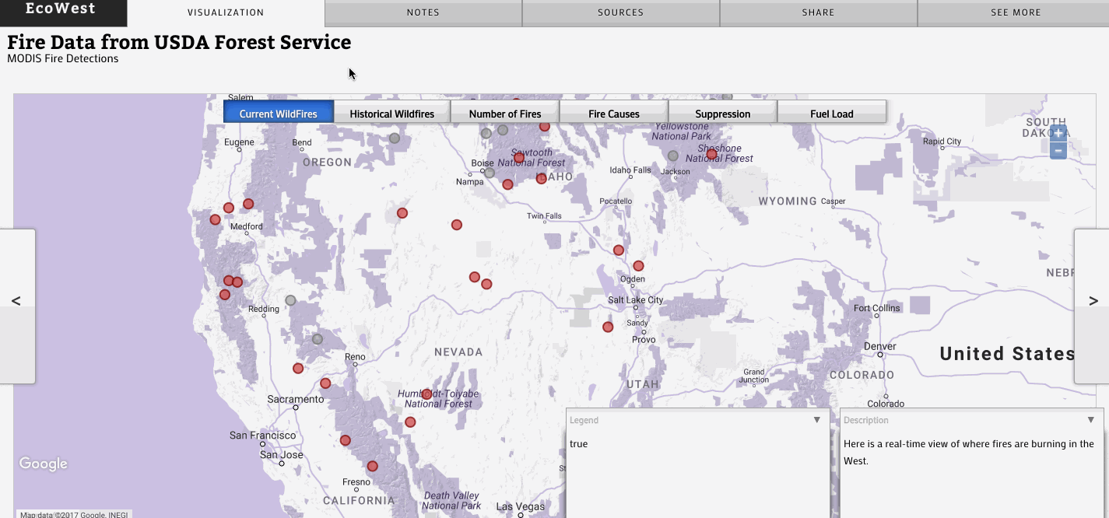
Task: Click the map zoom in plus button
Action: (1058, 133)
